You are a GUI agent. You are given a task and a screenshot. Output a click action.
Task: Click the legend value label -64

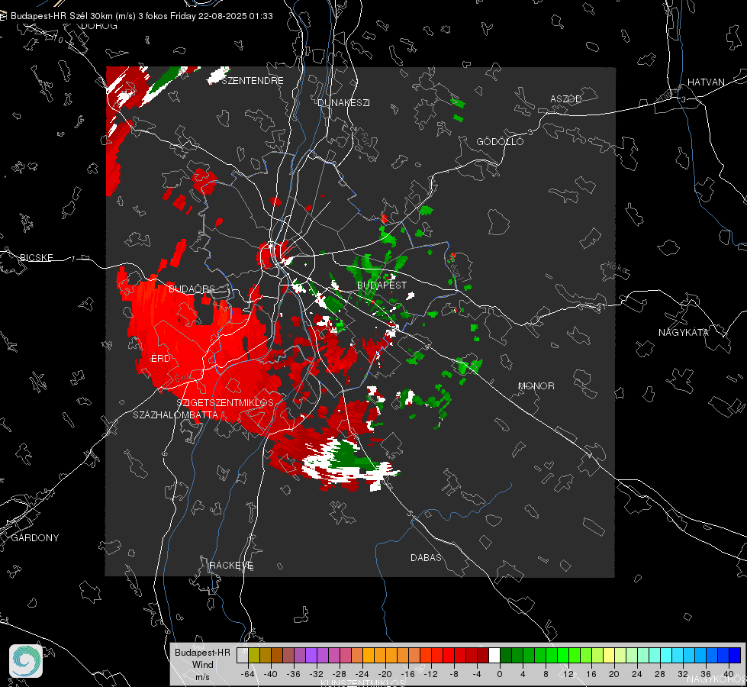[x=247, y=674]
